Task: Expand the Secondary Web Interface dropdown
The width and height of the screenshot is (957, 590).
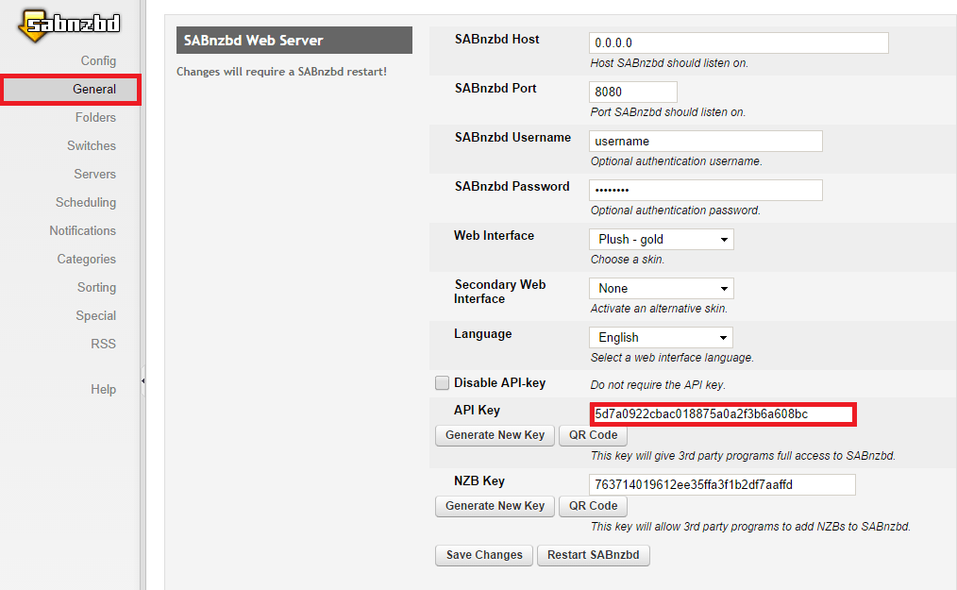Action: tap(661, 289)
